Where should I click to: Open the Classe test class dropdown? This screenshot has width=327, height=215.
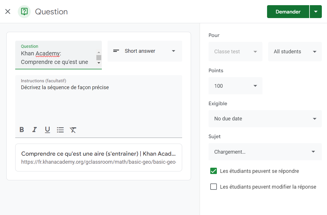(x=235, y=52)
